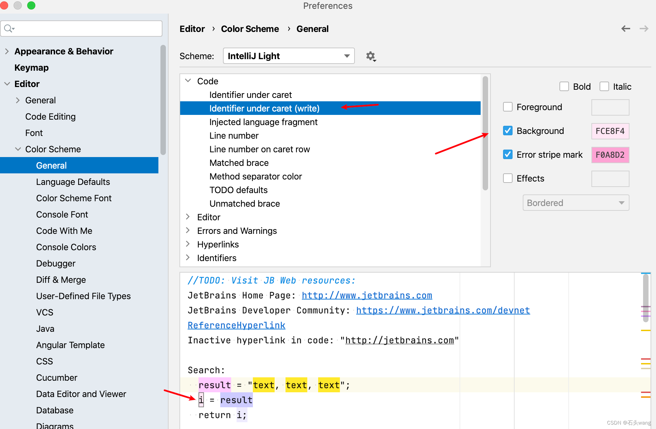Click the settings gear icon for scheme

point(370,55)
